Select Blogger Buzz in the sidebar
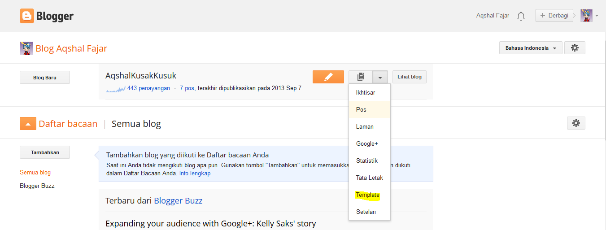606x230 pixels. [37, 186]
